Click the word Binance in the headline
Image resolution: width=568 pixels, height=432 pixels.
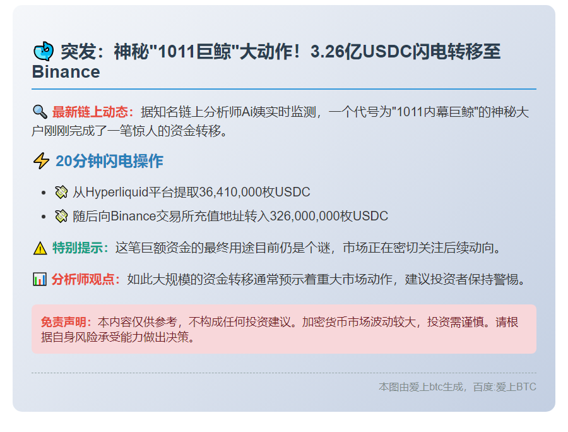coord(66,72)
